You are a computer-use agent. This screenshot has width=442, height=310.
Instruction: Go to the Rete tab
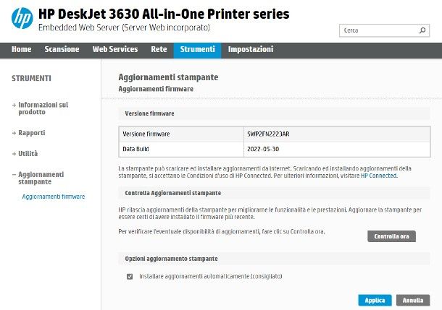click(x=159, y=50)
